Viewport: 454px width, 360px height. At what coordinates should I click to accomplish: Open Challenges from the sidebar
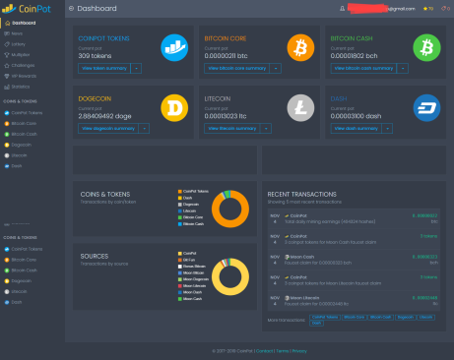pos(20,65)
